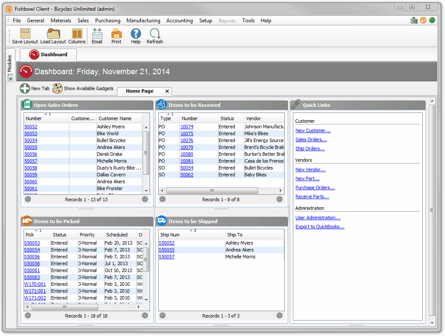
Task: Sort Items to be Shipped by Ship To column
Action: click(255, 235)
